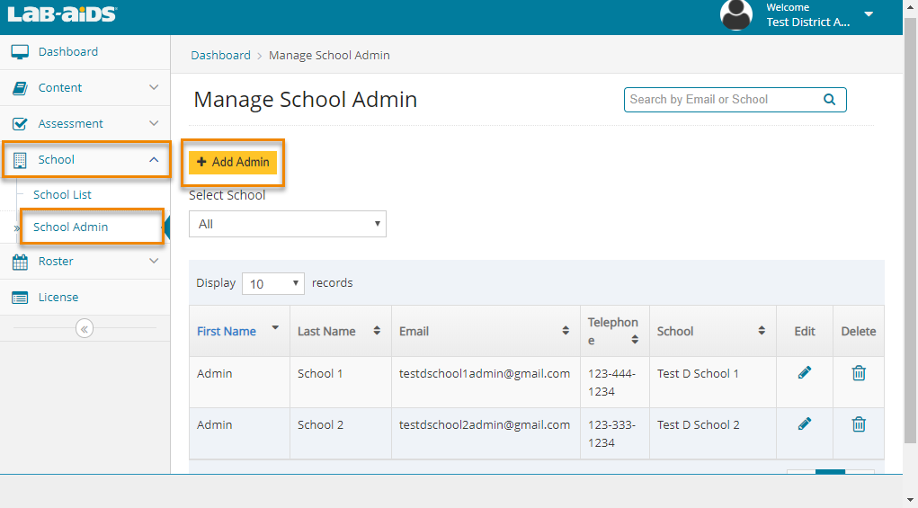Click the pencil edit icon for School 2 admin
Viewport: 918px width, 508px height.
[805, 423]
